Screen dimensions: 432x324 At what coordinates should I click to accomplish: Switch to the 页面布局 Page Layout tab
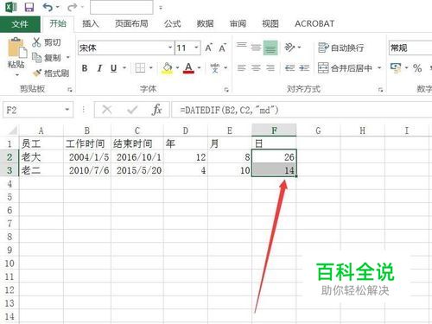[x=131, y=23]
